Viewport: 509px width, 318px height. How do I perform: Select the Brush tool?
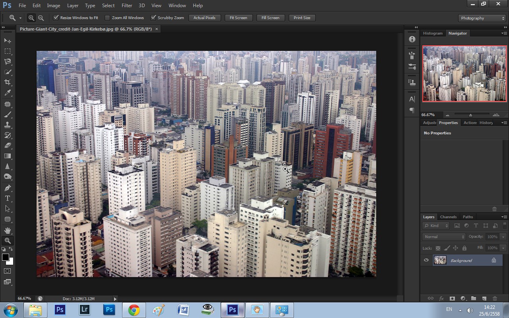[x=8, y=114]
